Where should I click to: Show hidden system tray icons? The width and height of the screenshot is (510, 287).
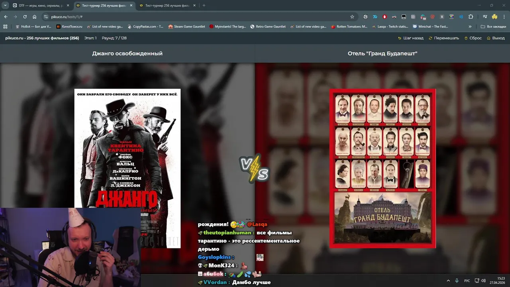(x=448, y=281)
